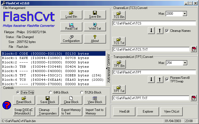Toggle the Cleanup Names checkbox
Screen dimensions: 199x124
(167, 31)
